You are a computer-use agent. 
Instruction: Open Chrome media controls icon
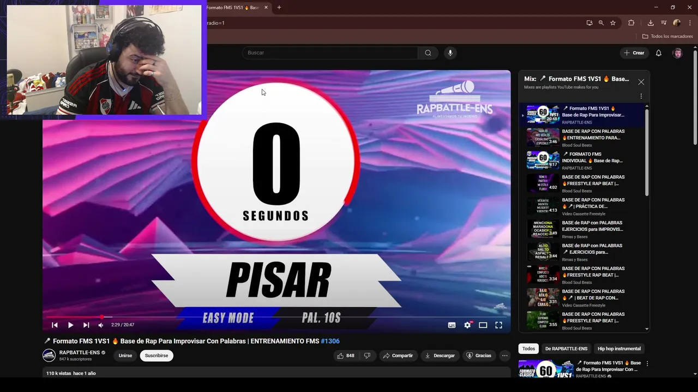[664, 23]
